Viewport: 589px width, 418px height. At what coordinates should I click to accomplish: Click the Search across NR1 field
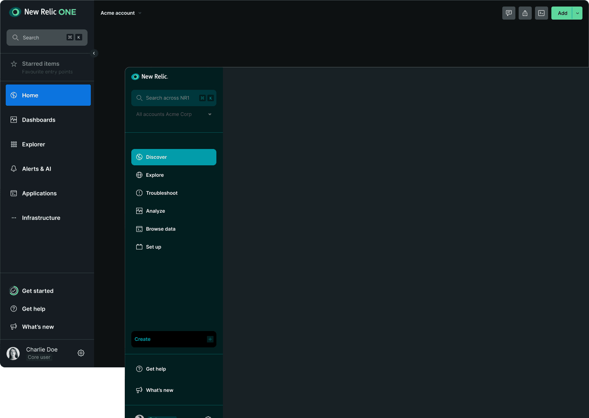click(174, 98)
